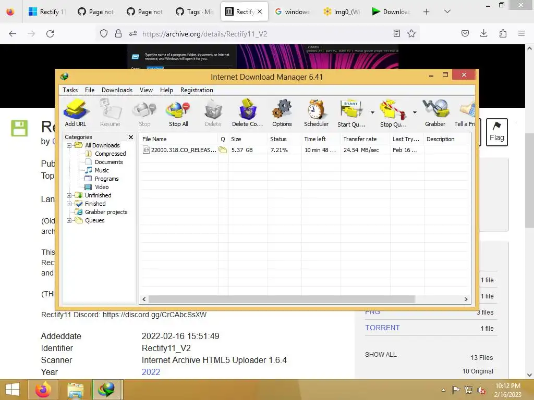Click the Save to Pocket icon
This screenshot has width=534, height=400.
click(x=465, y=33)
